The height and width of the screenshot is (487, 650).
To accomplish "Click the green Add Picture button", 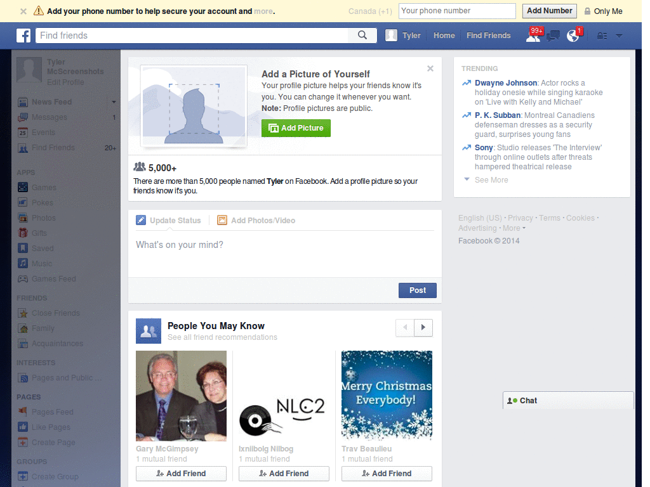I will [296, 128].
